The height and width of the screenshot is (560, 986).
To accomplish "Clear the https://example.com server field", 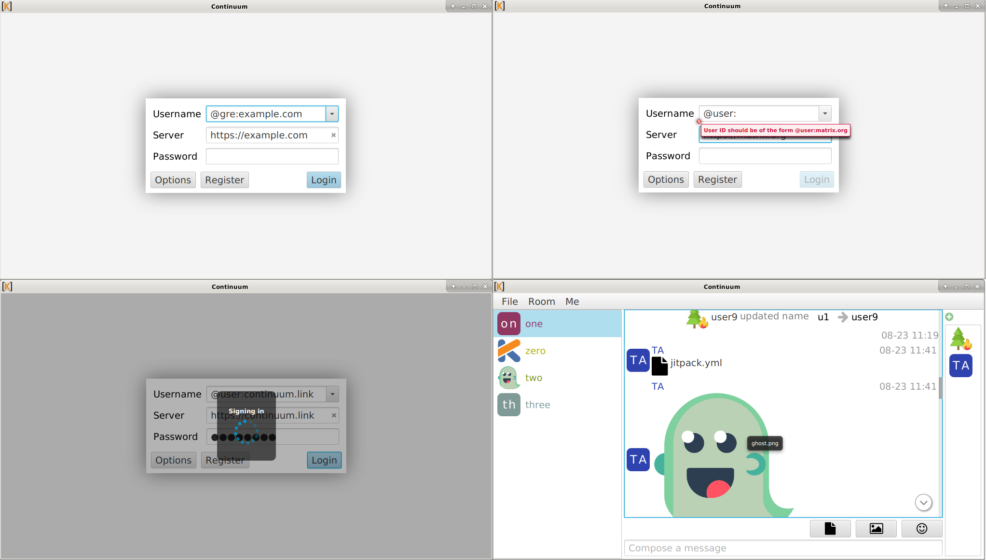I will [x=333, y=135].
